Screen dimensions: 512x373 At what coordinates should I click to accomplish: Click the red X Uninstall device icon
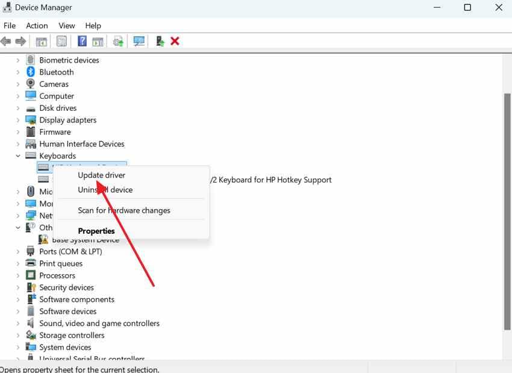coord(175,41)
